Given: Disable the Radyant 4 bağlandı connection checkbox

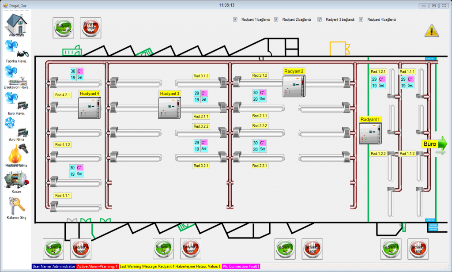Looking at the screenshot, I should (361, 19).
